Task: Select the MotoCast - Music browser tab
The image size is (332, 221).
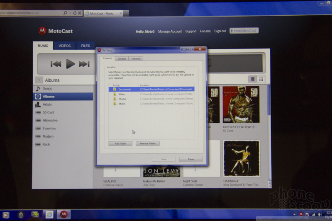Action: pos(103,13)
